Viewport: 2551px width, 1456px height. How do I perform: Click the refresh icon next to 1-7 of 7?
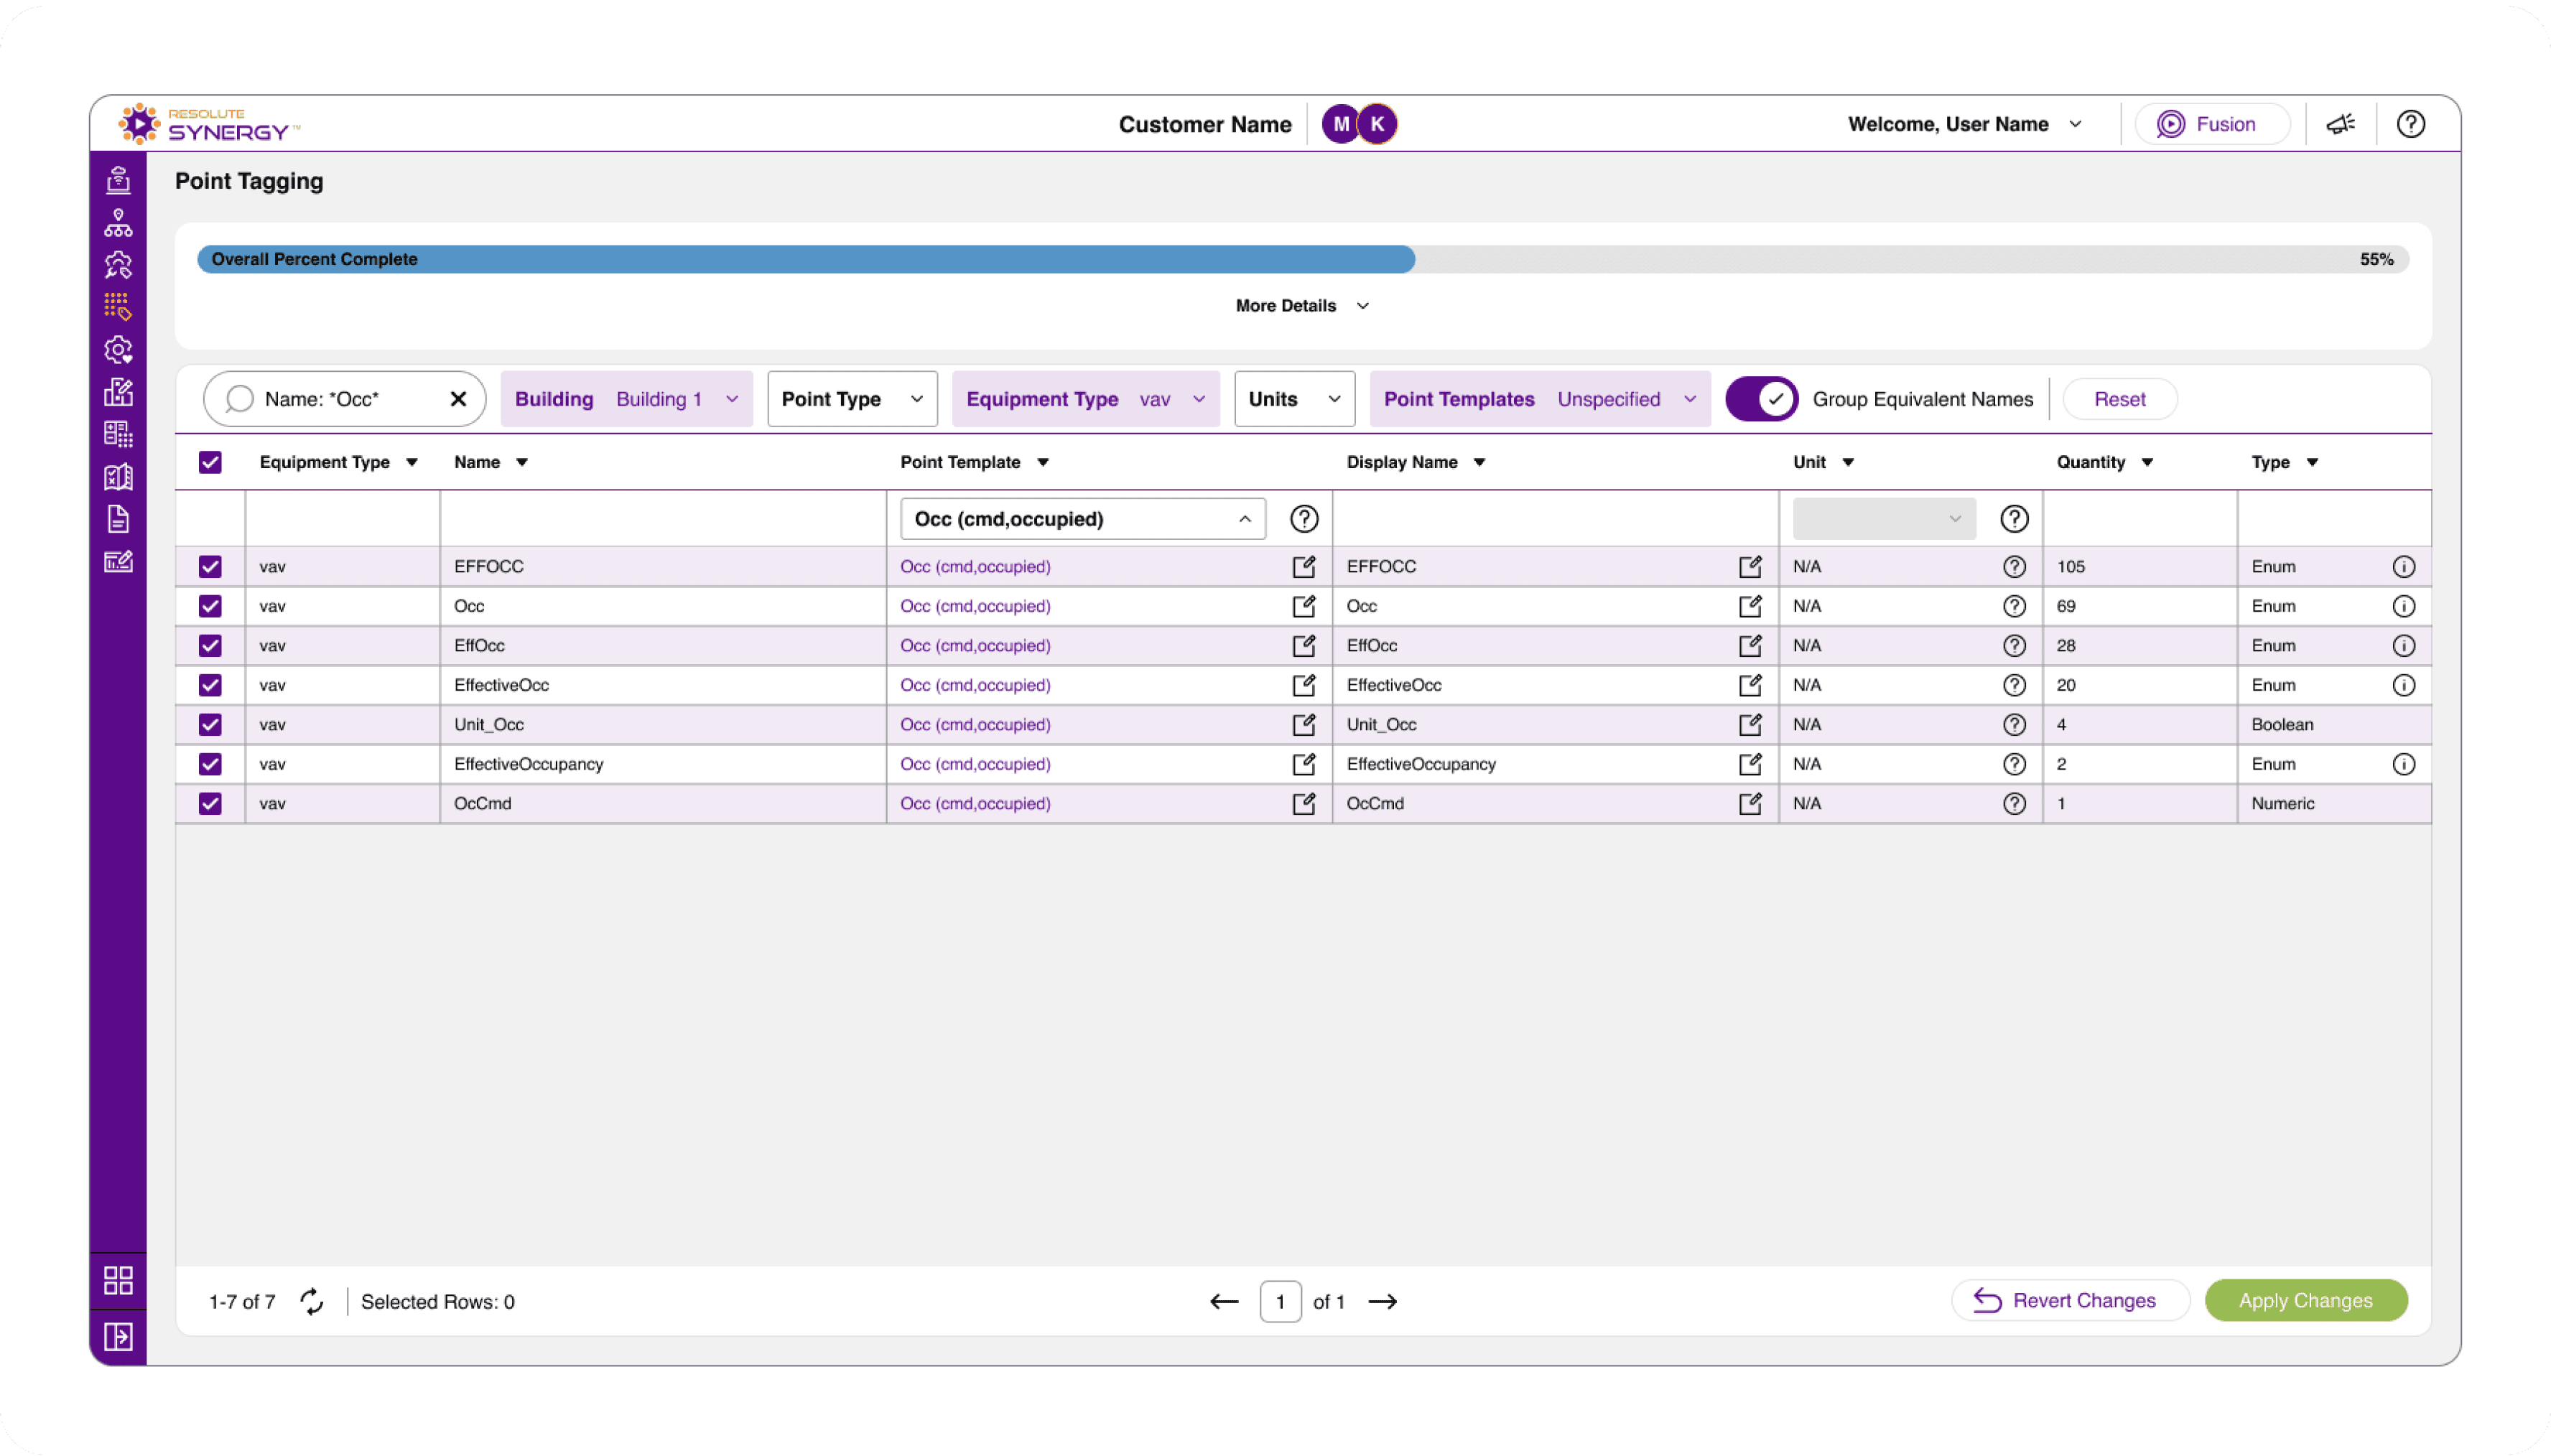[x=312, y=1301]
